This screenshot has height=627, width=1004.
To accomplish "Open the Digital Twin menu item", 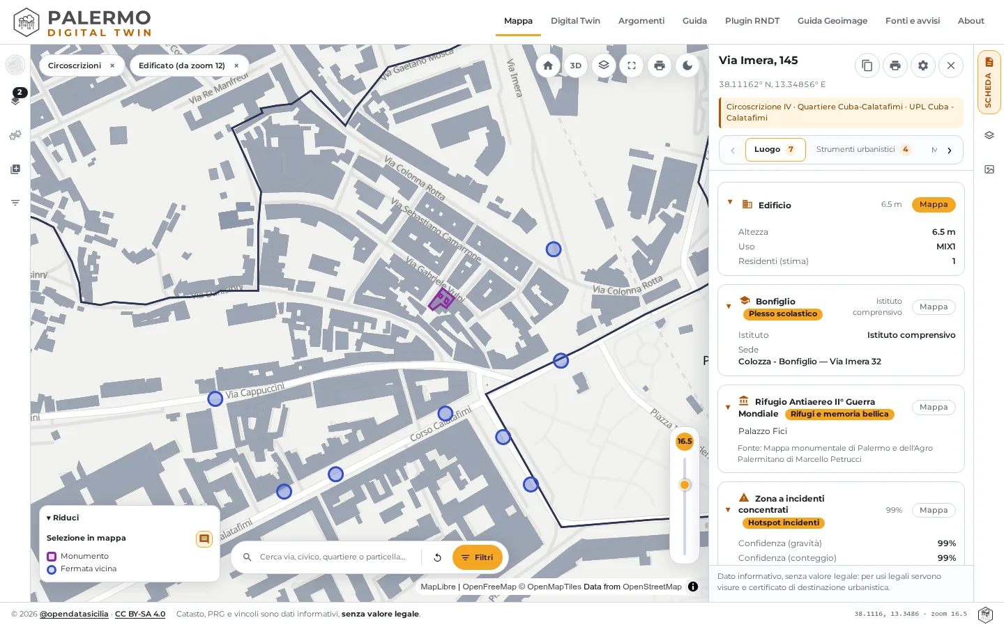I will (x=575, y=21).
